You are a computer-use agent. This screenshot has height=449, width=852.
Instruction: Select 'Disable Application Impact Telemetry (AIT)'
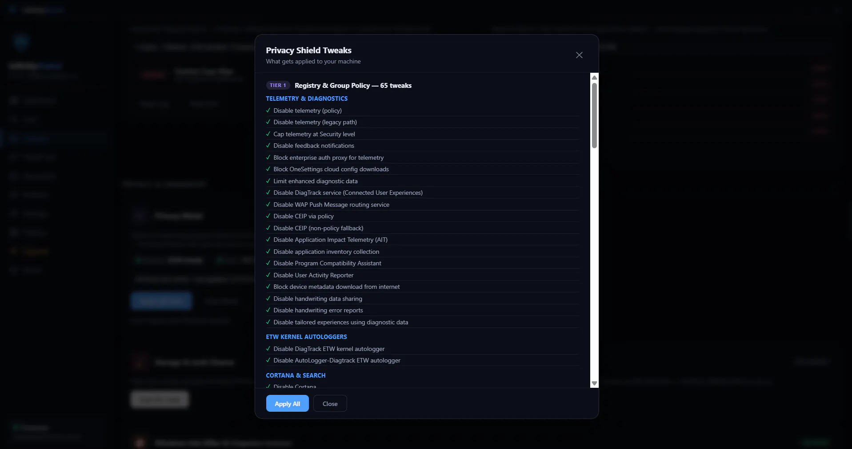click(423, 240)
